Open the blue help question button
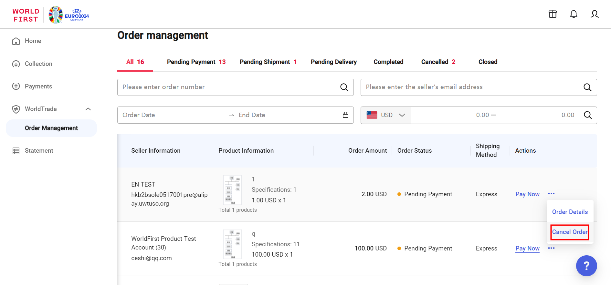611x285 pixels. (586, 266)
